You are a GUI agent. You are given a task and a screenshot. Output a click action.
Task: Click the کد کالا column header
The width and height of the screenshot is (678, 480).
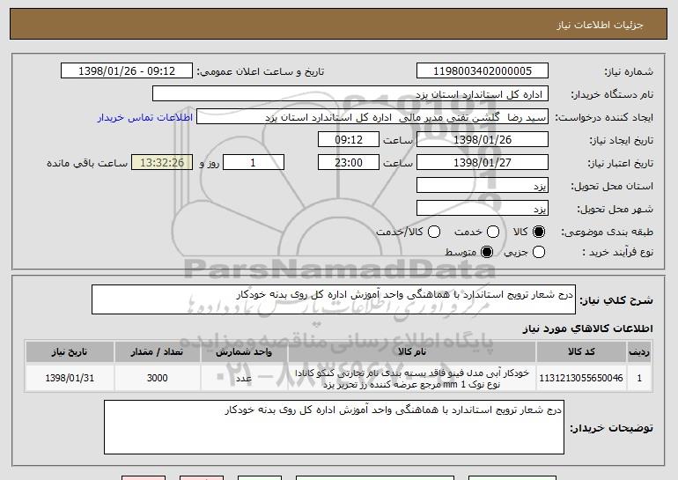(x=581, y=352)
